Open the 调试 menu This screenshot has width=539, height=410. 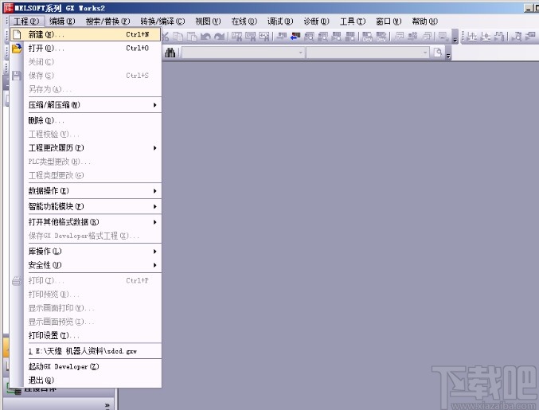[x=280, y=21]
